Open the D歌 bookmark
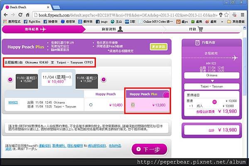249x166 pixels. pyautogui.click(x=130, y=21)
